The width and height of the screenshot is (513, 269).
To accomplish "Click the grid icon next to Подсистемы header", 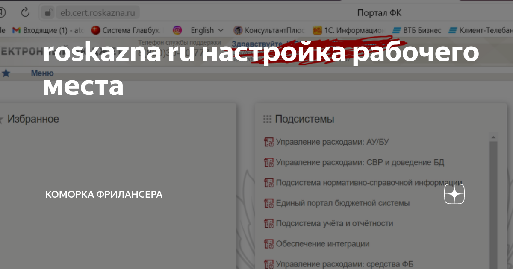I will [x=267, y=119].
